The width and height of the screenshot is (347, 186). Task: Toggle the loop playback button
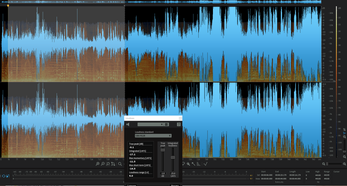pos(4,176)
